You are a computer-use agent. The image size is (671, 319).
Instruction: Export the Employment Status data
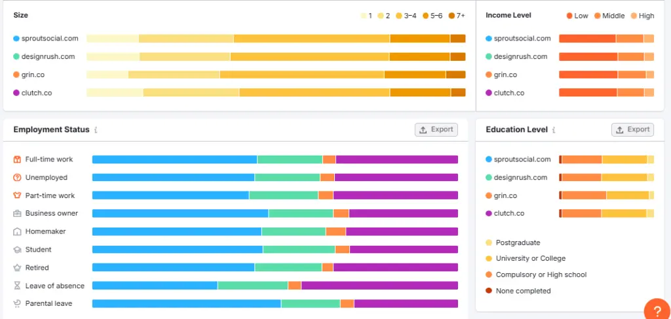(436, 129)
